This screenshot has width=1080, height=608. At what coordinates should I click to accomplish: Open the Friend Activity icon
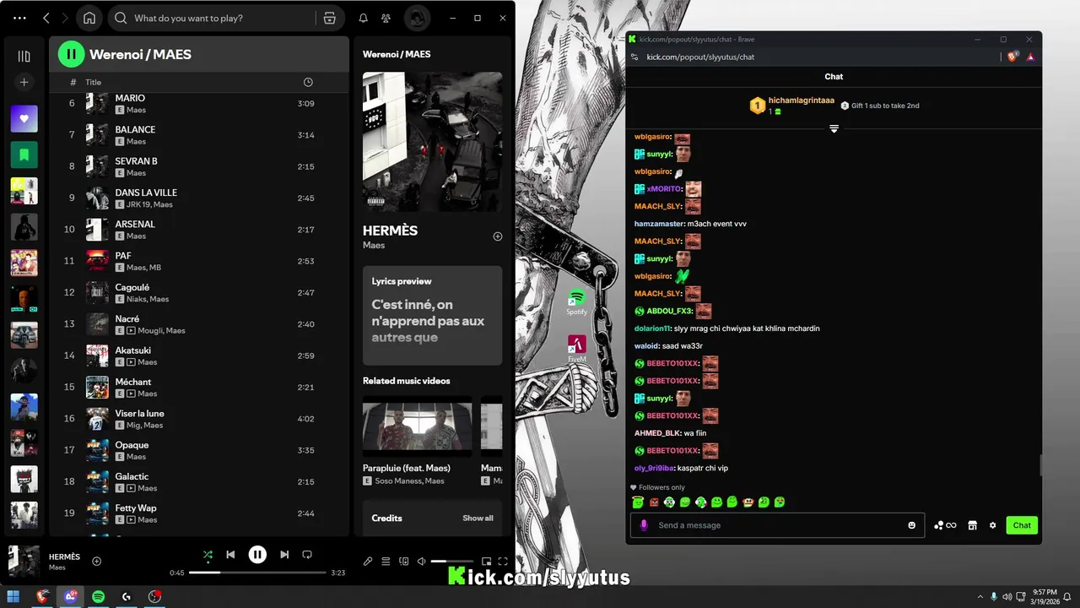[x=386, y=18]
